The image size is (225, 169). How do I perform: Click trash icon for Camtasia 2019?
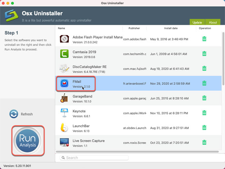pyautogui.click(x=204, y=54)
